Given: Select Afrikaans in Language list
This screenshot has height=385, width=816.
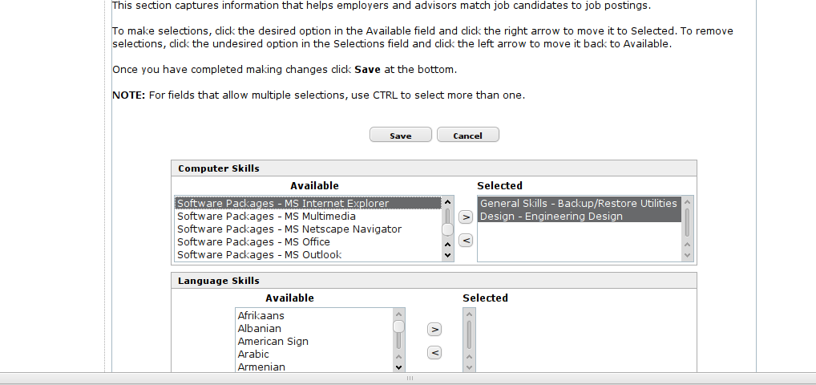Looking at the screenshot, I should coord(314,316).
